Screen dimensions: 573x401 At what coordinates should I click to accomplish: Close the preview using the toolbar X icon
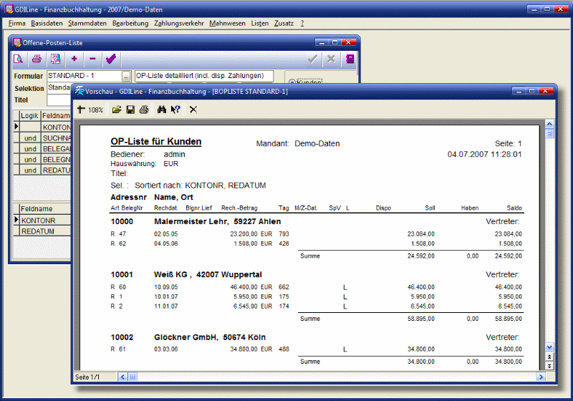coord(193,110)
